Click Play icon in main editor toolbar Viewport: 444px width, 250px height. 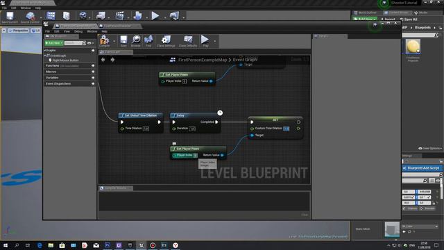click(155, 16)
